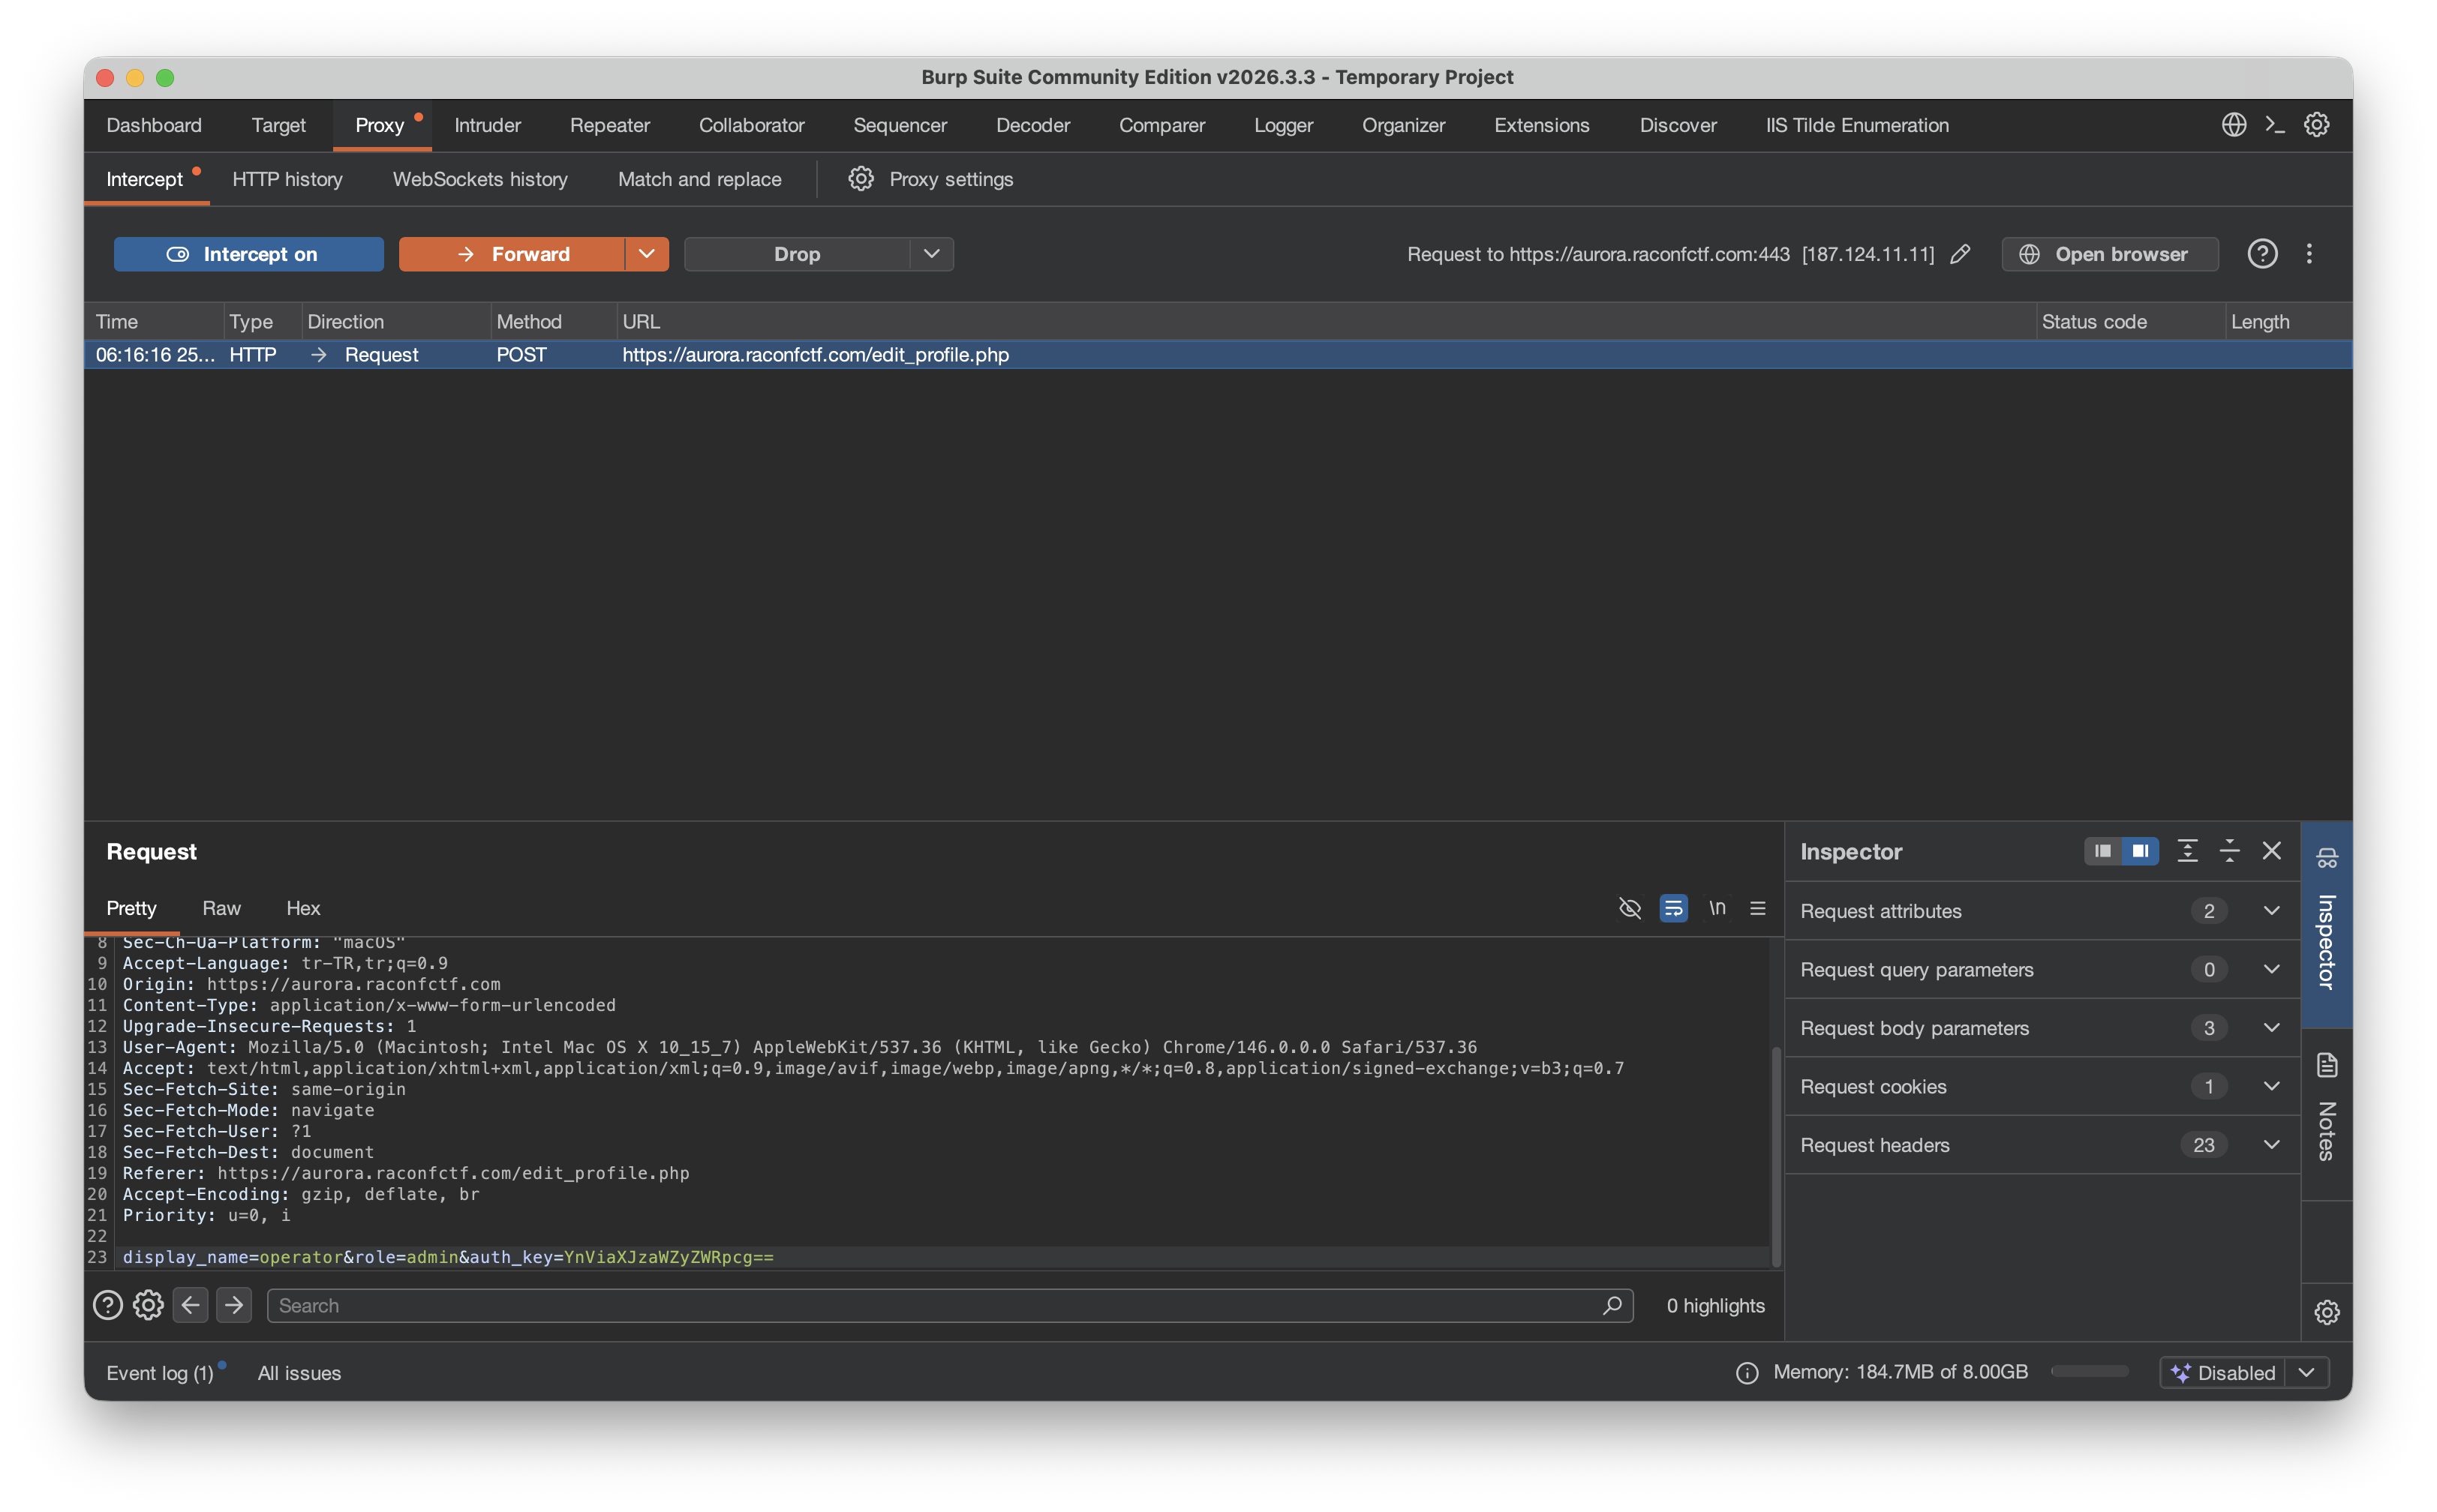Screen dimensions: 2437x1512
Task: Click the Inspector side tab
Action: (x=2327, y=924)
